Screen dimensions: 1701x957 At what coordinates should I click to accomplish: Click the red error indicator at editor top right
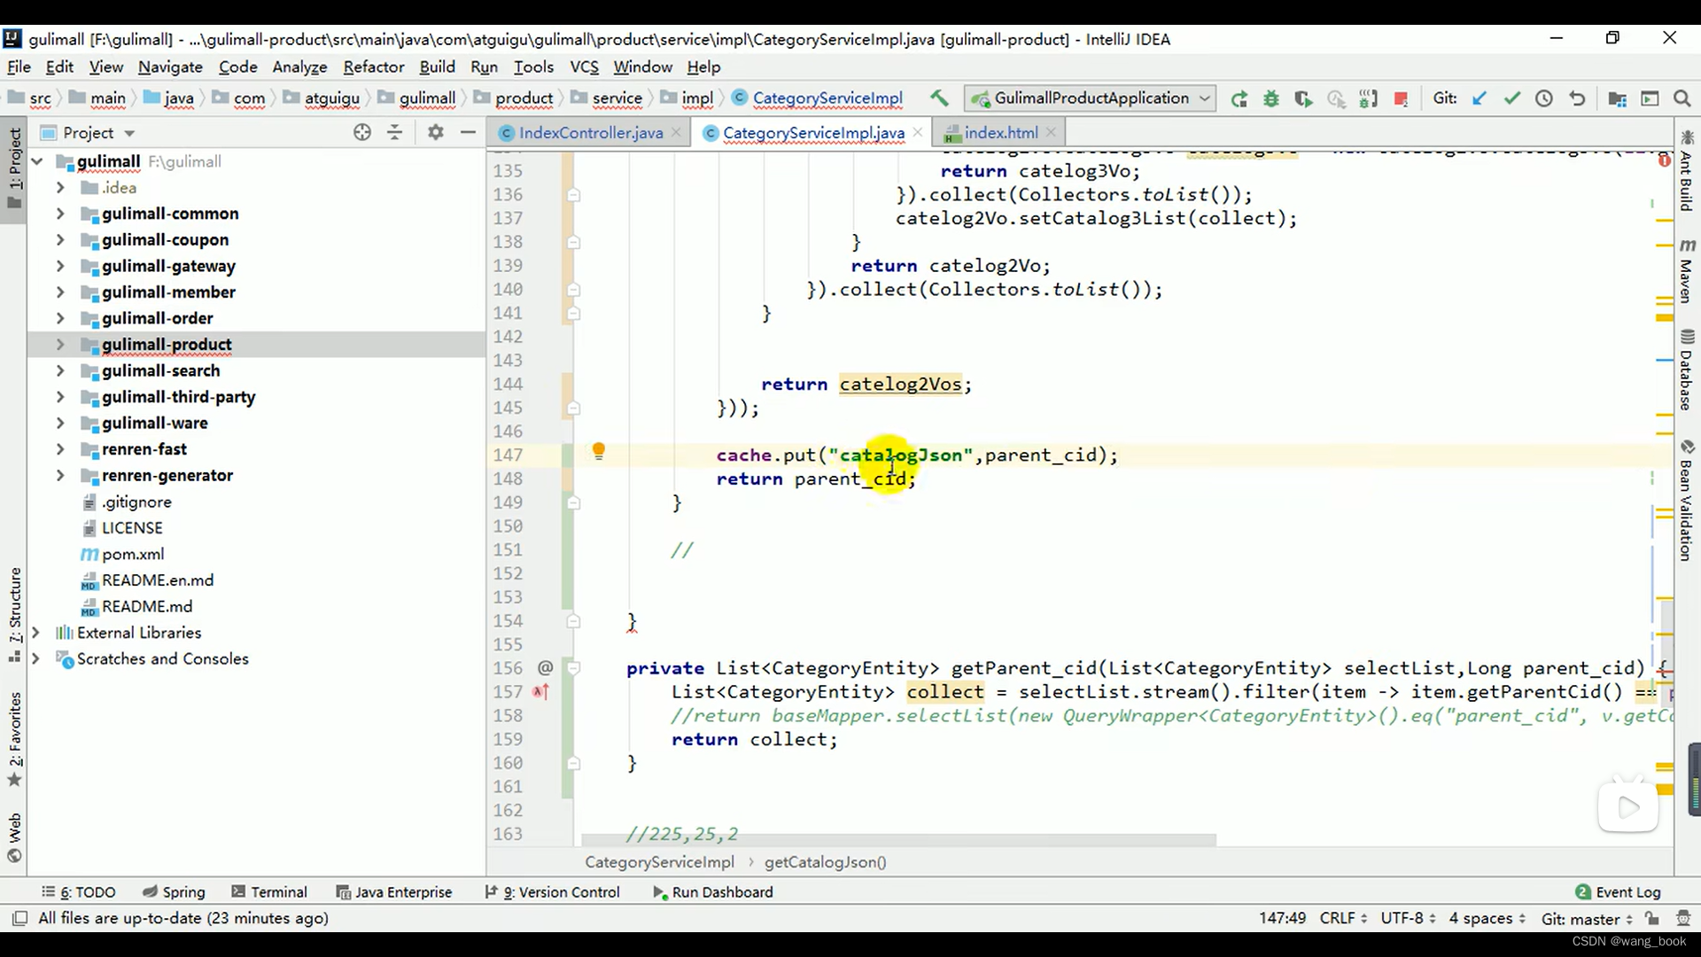click(1665, 160)
